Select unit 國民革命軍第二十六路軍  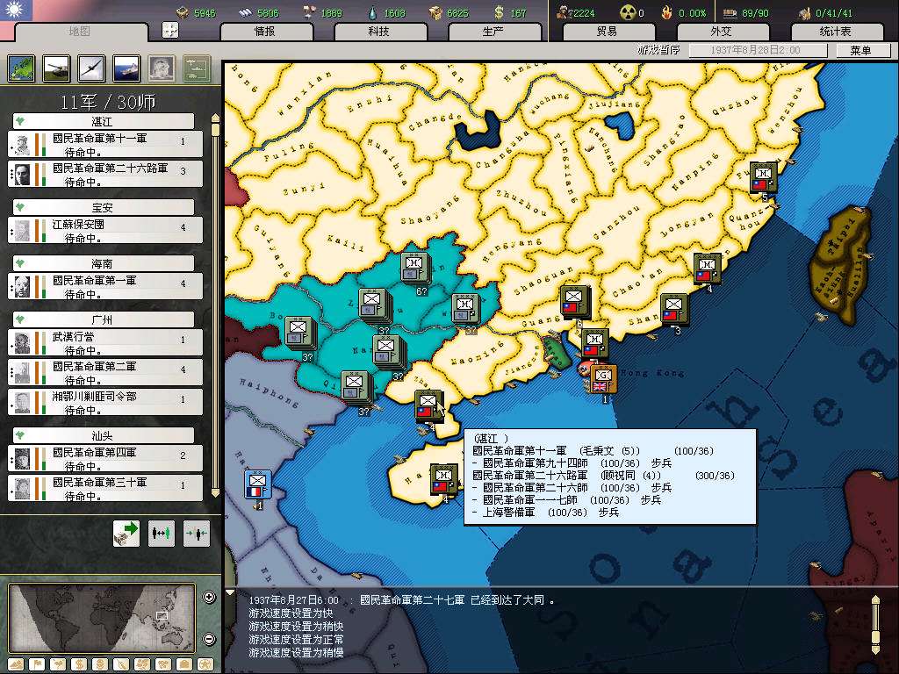[x=105, y=174]
